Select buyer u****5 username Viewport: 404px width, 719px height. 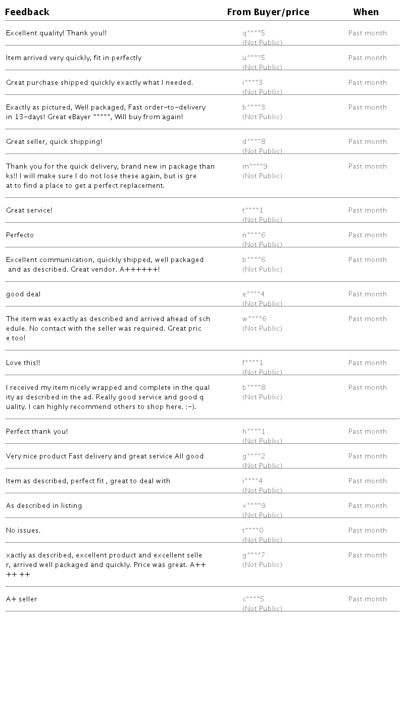click(254, 58)
